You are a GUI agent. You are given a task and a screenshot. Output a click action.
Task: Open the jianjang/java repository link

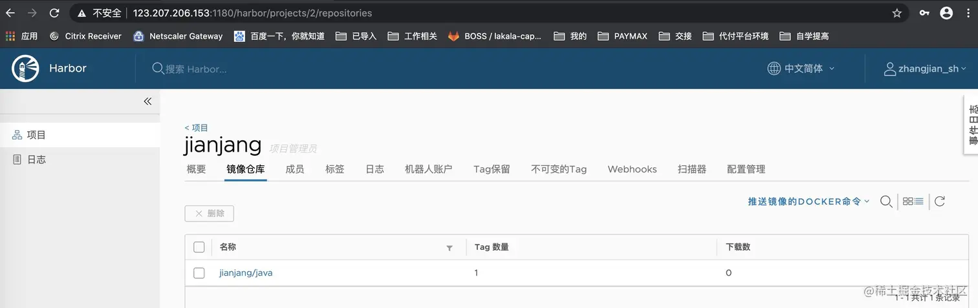pos(246,273)
